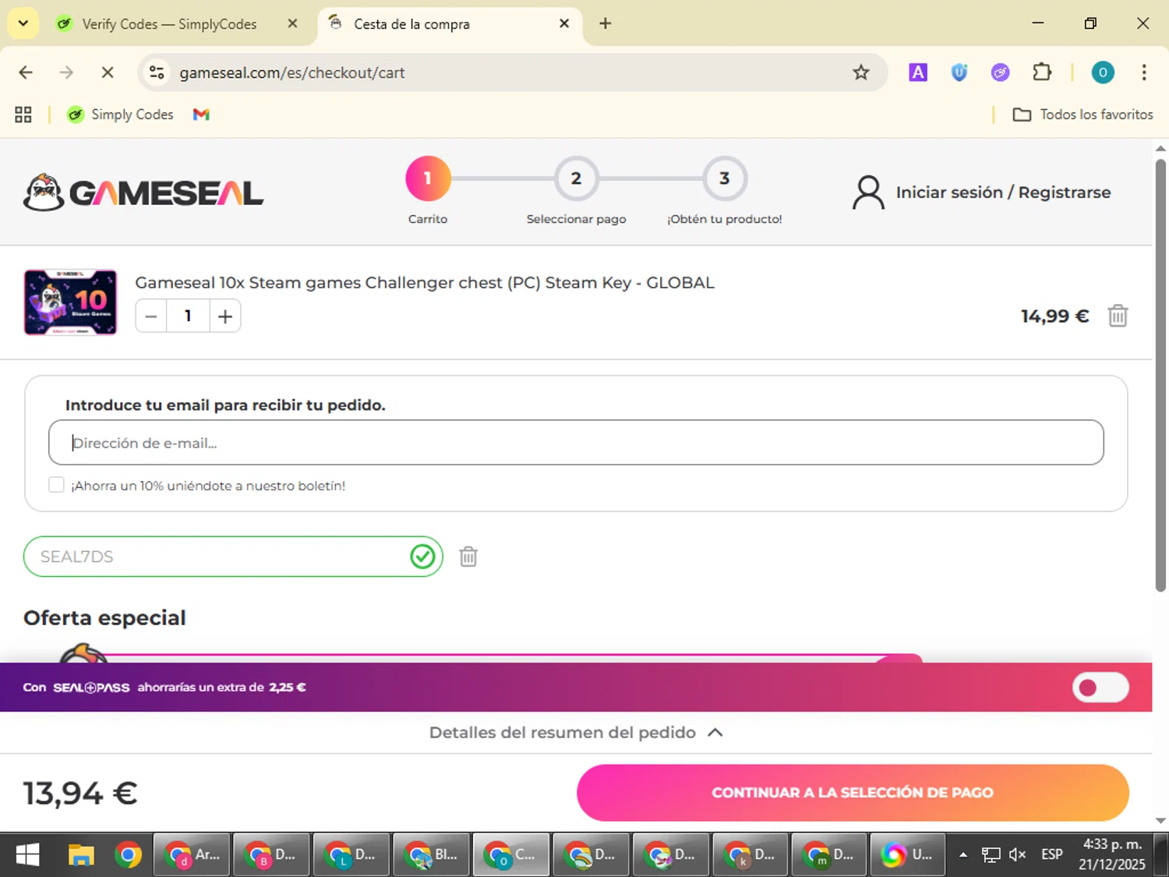Open File Explorer from taskbar
This screenshot has width=1169, height=877.
81,855
